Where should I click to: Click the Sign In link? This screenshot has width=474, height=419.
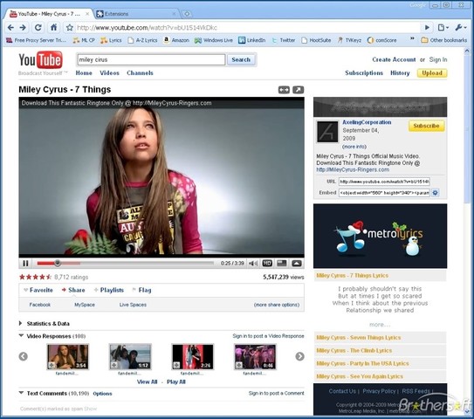[438, 59]
